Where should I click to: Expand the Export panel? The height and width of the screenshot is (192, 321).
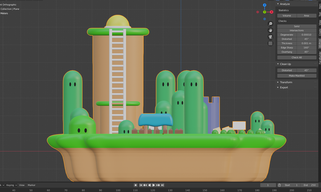coord(278,87)
